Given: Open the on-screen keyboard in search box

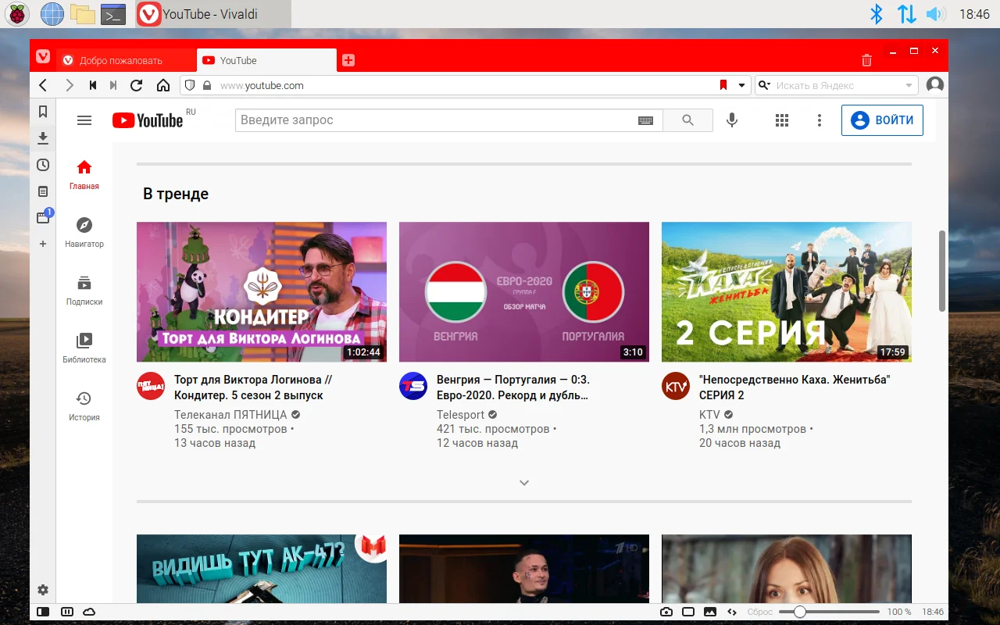Looking at the screenshot, I should [645, 120].
